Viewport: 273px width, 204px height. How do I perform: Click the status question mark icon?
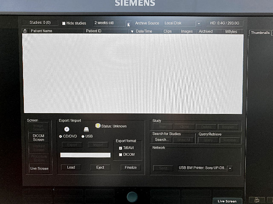[98, 126]
